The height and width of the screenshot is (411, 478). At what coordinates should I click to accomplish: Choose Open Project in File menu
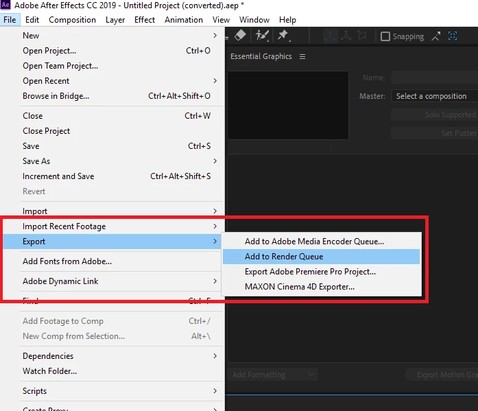112,51
